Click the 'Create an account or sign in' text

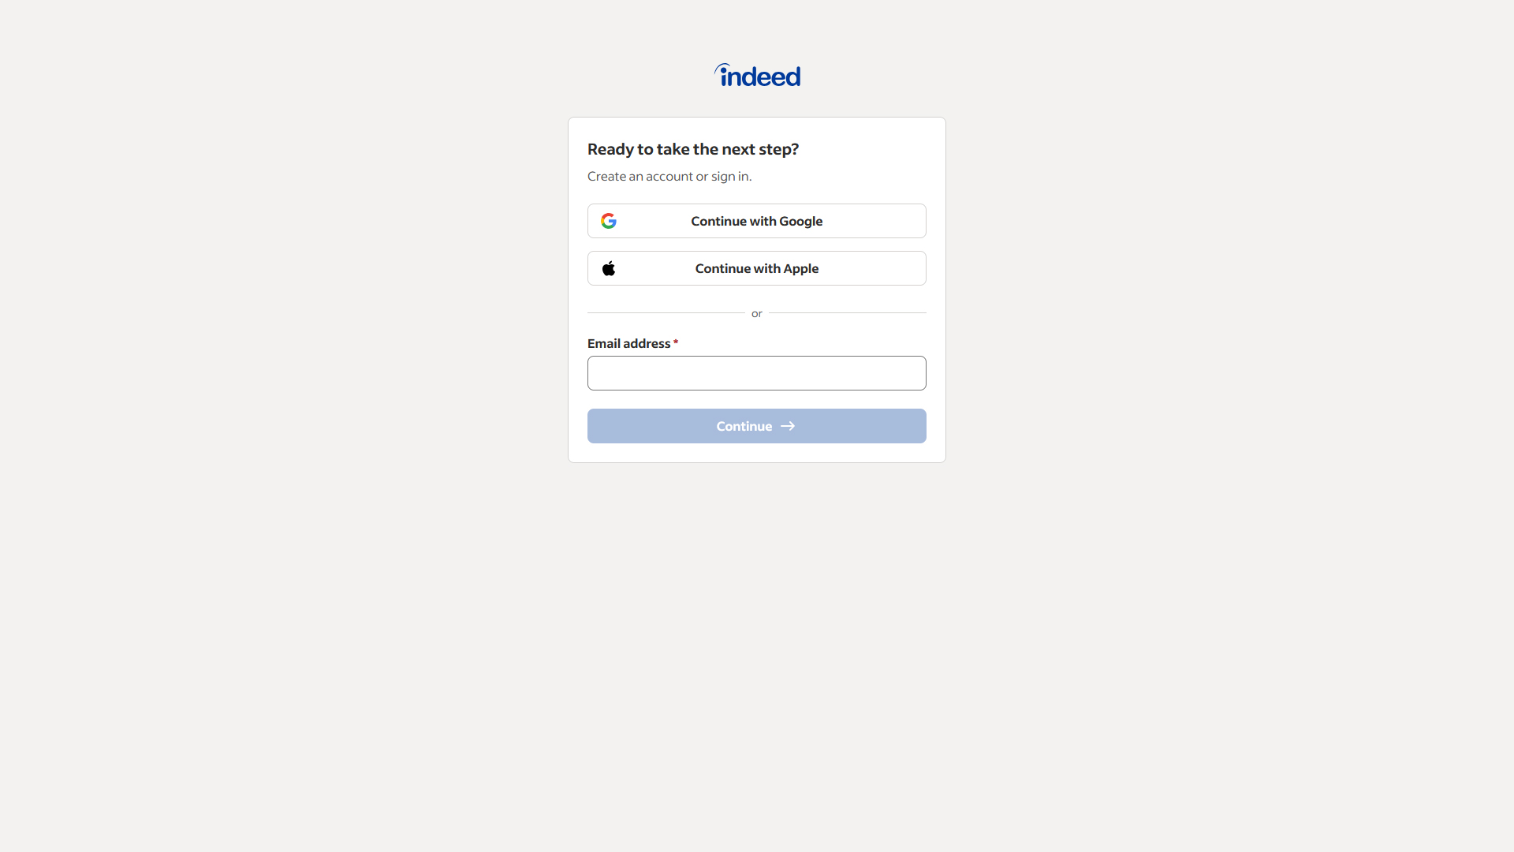[669, 176]
